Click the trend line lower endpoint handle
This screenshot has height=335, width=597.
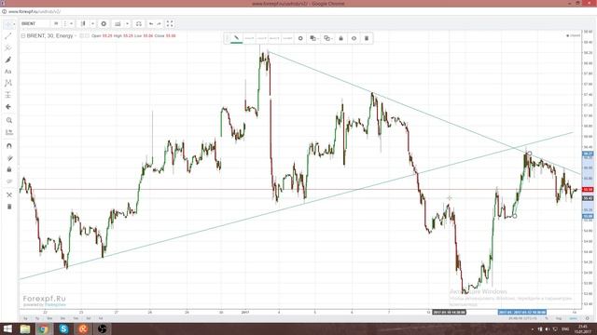coord(514,216)
